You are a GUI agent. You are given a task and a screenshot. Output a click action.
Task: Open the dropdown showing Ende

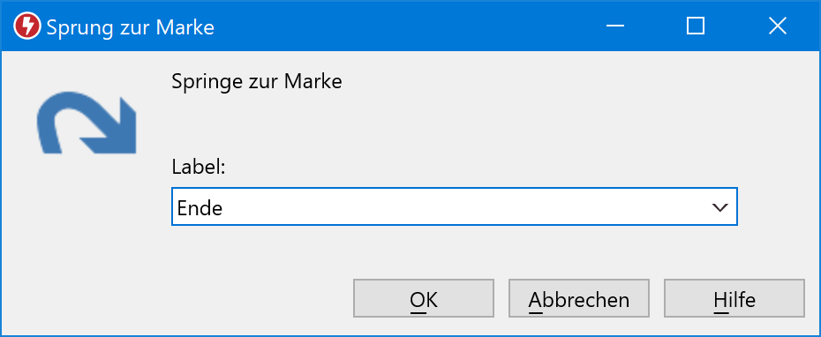click(x=455, y=207)
